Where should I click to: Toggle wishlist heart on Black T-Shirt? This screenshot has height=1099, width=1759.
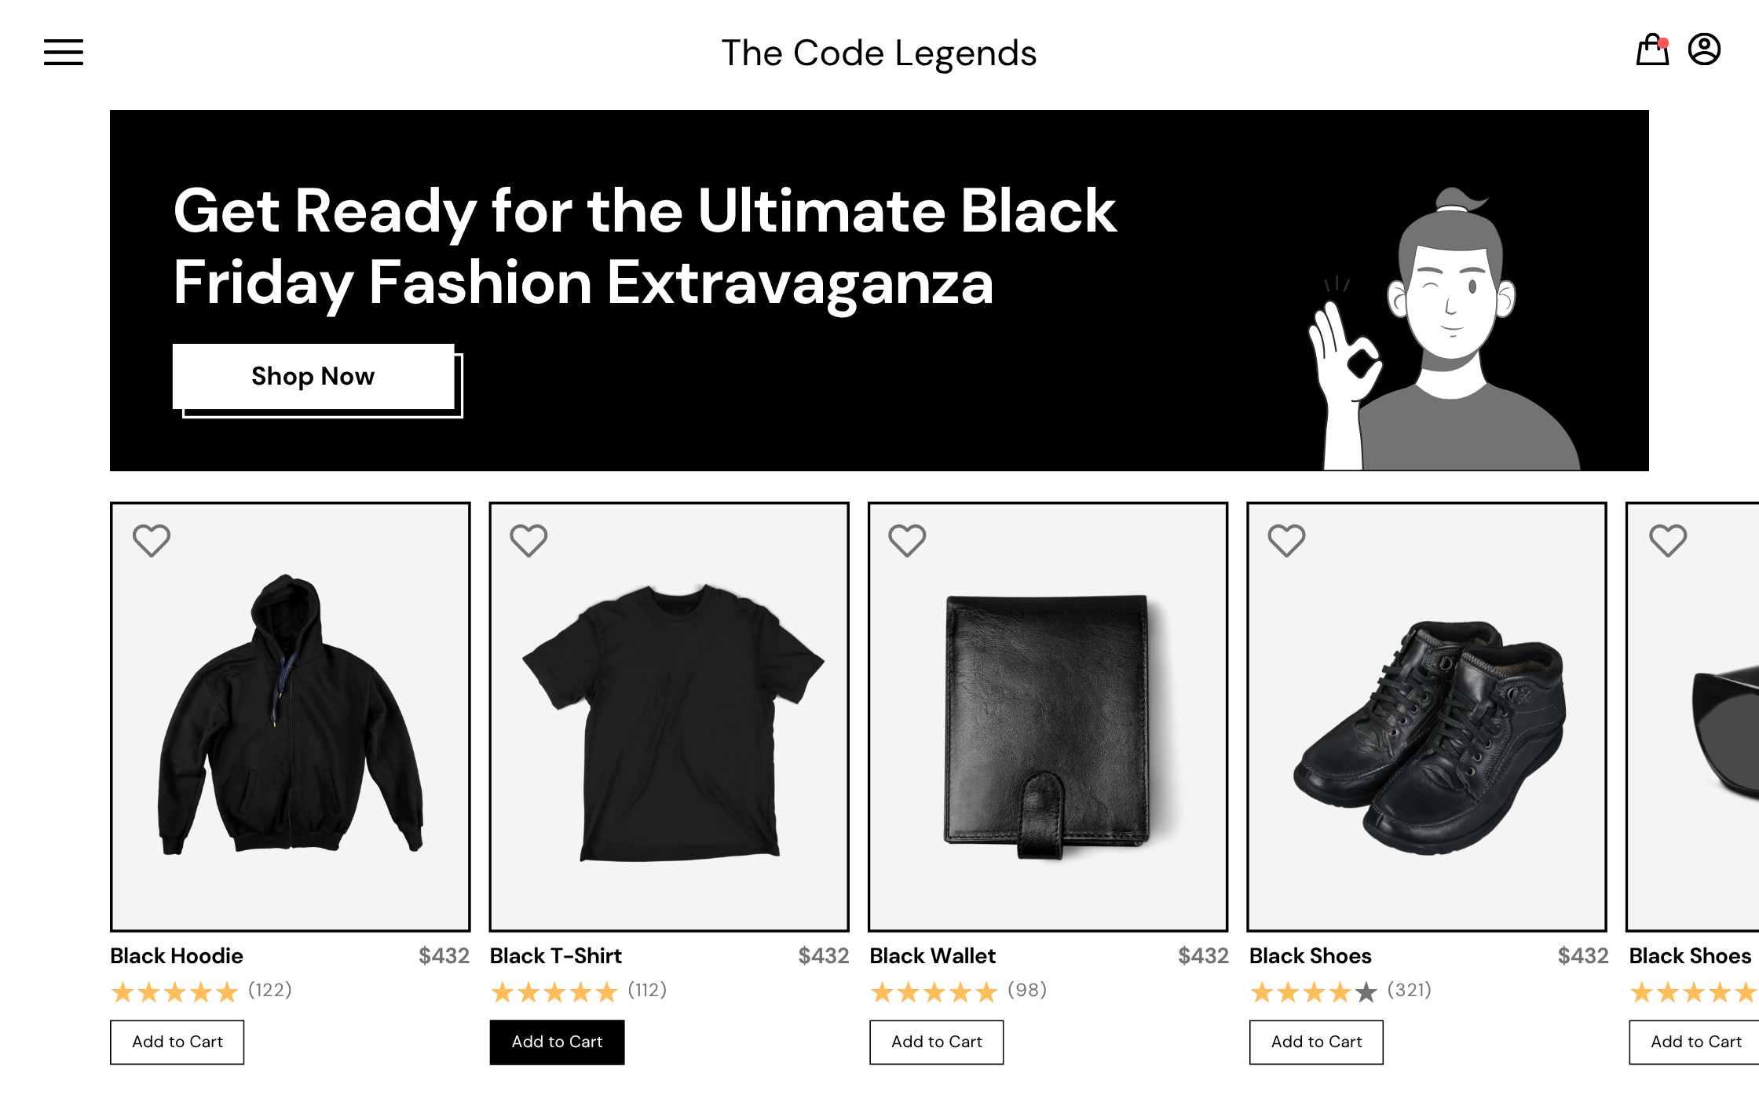point(528,540)
